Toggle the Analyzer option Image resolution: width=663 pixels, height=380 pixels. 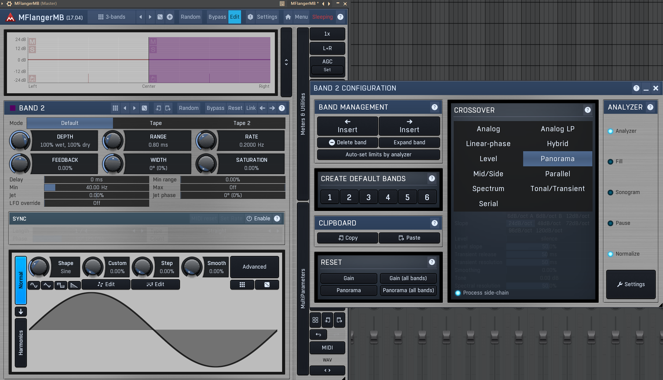[622, 131]
